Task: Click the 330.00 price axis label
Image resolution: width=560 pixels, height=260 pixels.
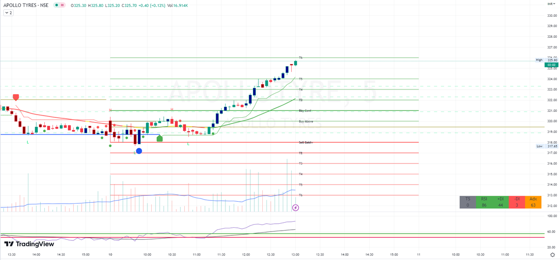Action: [551, 15]
